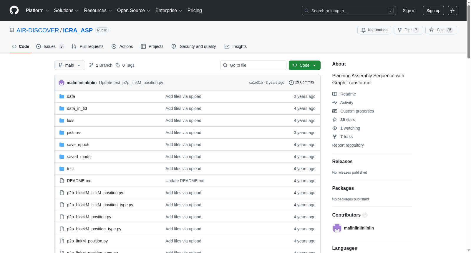This screenshot has width=471, height=253.
Task: Click the Sign up button
Action: coord(433,11)
